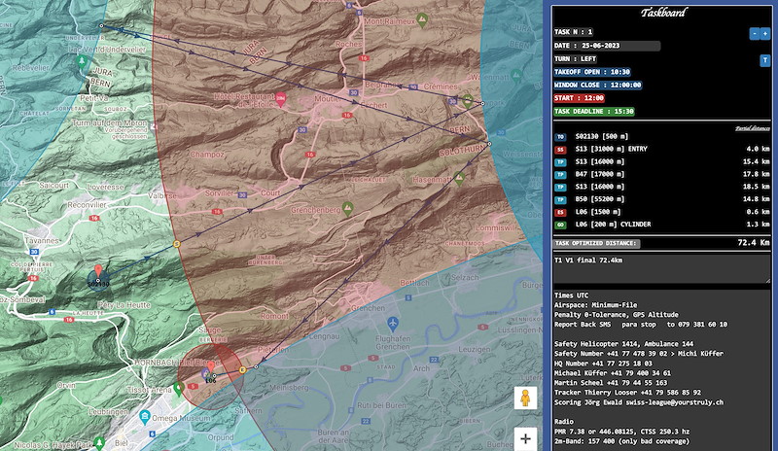Screen dimensions: 778x451
Task: Click the Grenchenberg mountain peak marker
Action: 347,208
